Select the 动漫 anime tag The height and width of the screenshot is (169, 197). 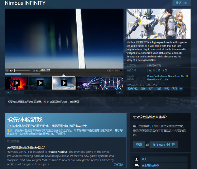[x=159, y=89]
